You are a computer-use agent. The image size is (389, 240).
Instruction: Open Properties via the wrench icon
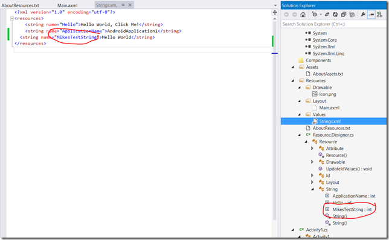[x=363, y=15]
